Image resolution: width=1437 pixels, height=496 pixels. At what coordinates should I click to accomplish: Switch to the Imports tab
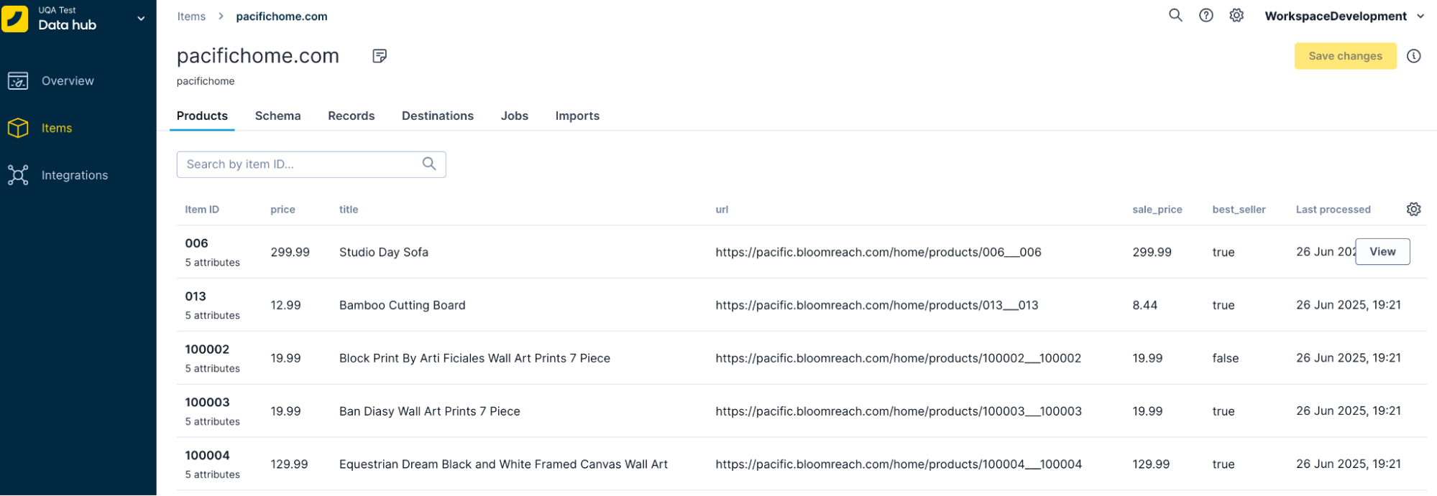point(577,116)
